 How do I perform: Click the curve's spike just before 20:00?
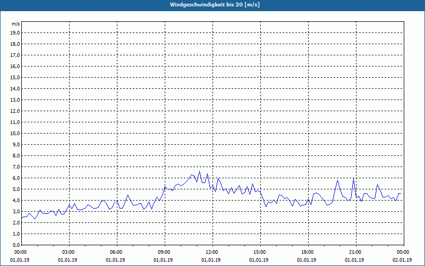(x=337, y=180)
